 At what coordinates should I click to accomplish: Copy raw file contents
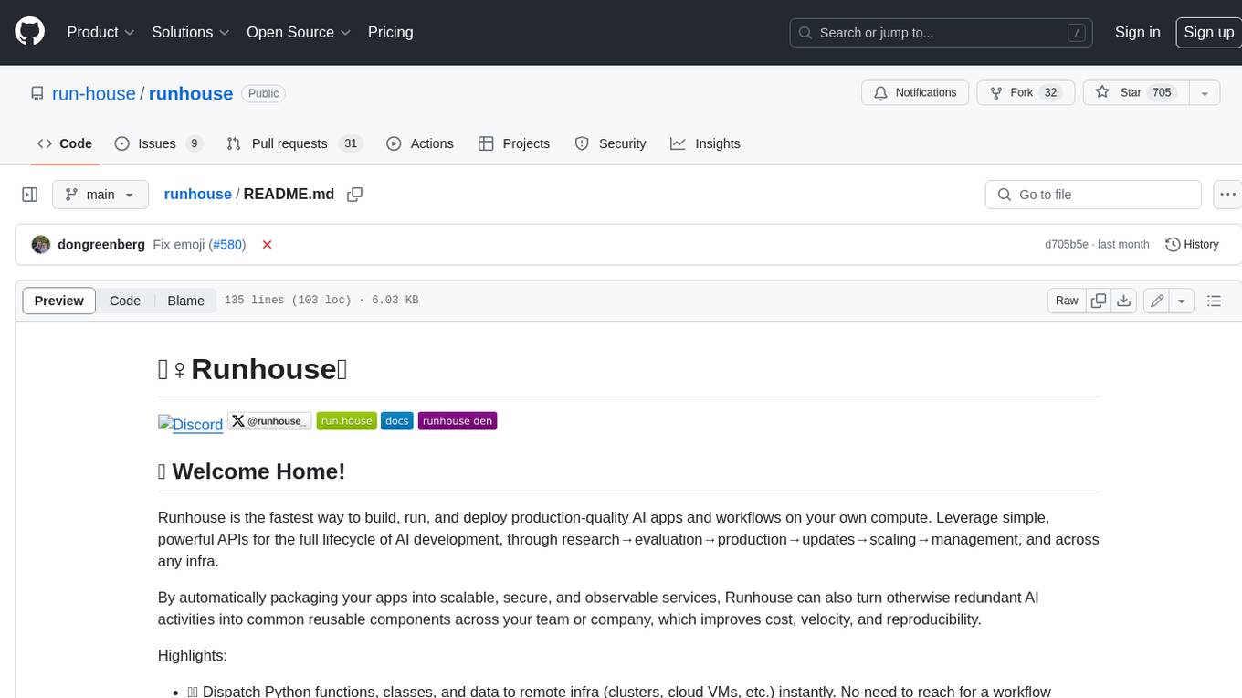click(1099, 301)
